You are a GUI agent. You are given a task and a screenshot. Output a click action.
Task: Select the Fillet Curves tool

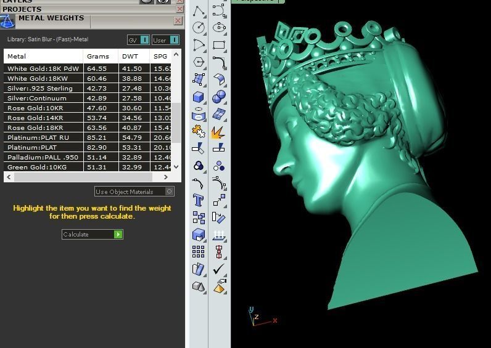click(219, 62)
